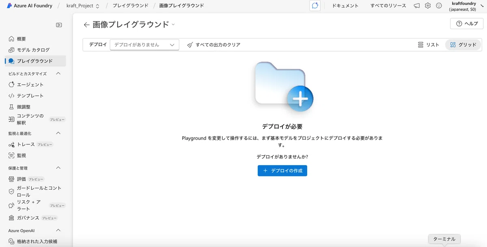Click the デプロイの作成 button
The height and width of the screenshot is (247, 487).
click(282, 171)
